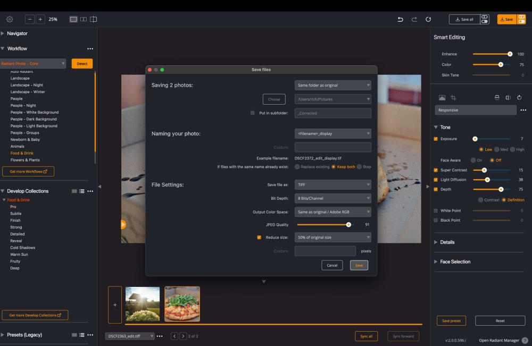Screen dimensions: 532x346
Task: Select Flowers & Plants workflow
Action: (25, 160)
